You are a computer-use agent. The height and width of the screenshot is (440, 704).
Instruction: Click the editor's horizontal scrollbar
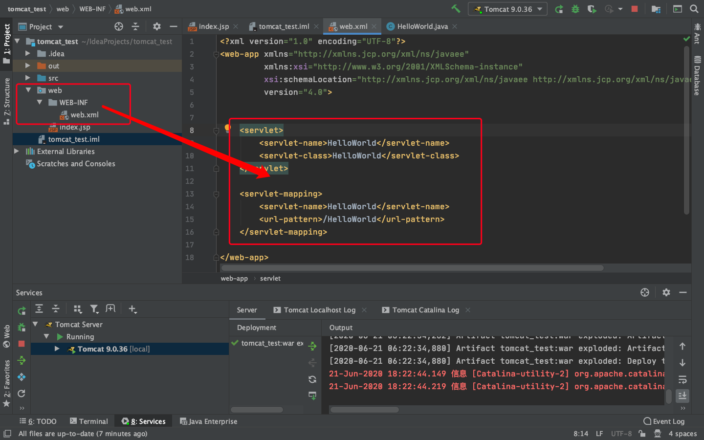pyautogui.click(x=412, y=268)
